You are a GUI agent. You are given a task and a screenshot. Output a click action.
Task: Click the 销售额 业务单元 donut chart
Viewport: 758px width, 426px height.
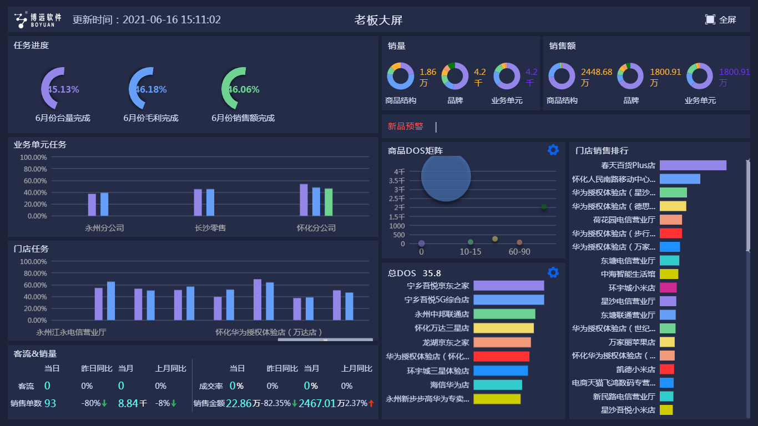700,76
